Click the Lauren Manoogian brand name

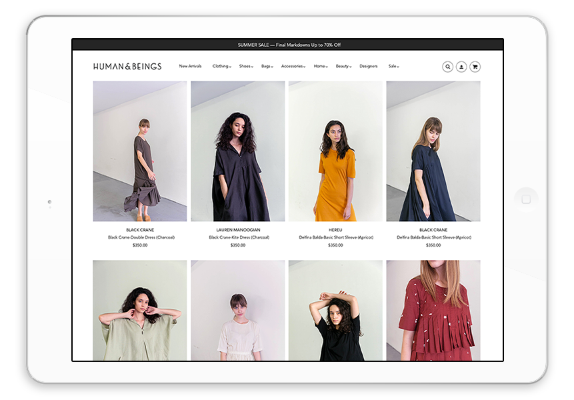coord(237,230)
